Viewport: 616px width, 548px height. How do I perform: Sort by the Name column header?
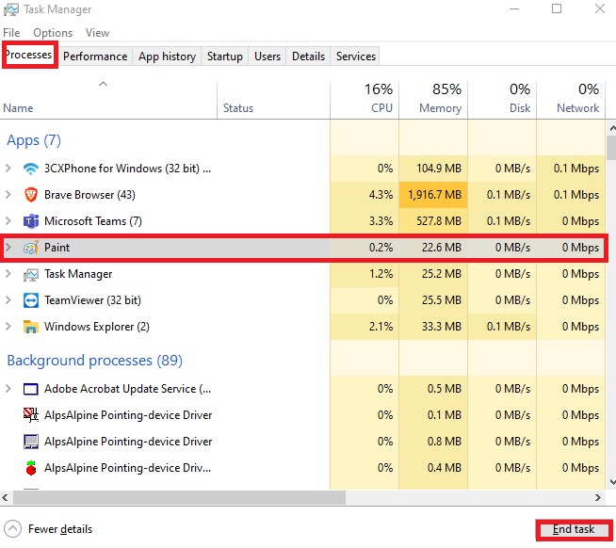click(108, 100)
